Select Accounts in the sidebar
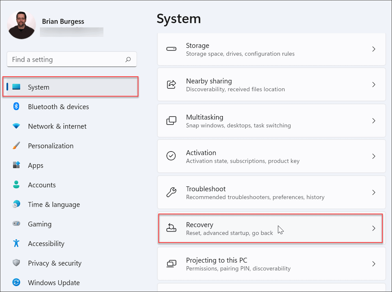 click(x=42, y=185)
